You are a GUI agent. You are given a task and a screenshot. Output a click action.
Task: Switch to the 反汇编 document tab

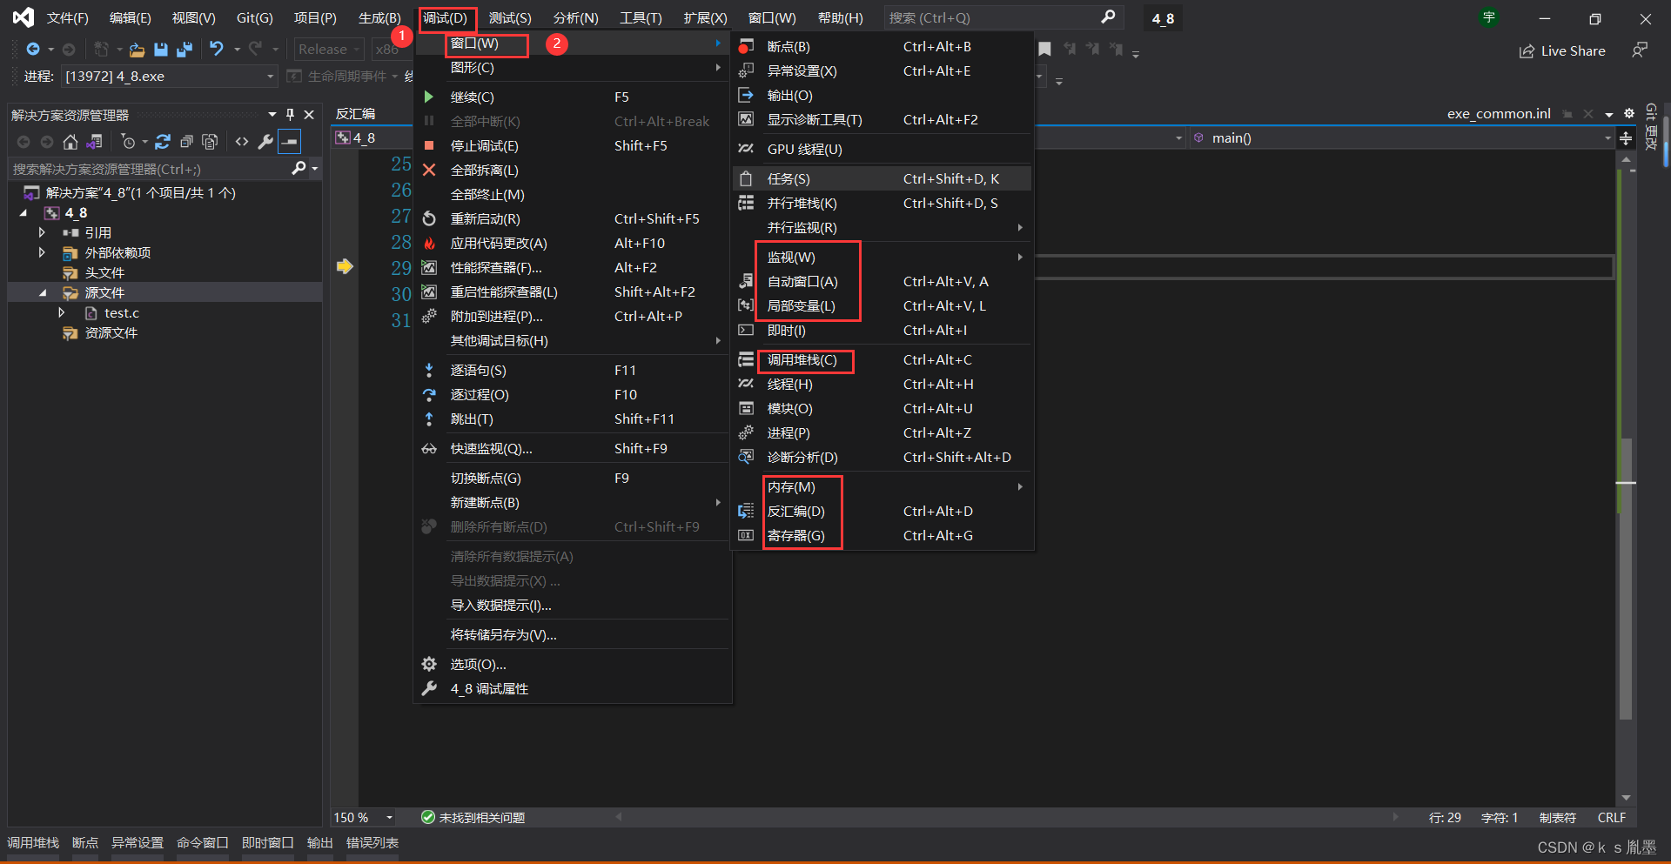(355, 114)
